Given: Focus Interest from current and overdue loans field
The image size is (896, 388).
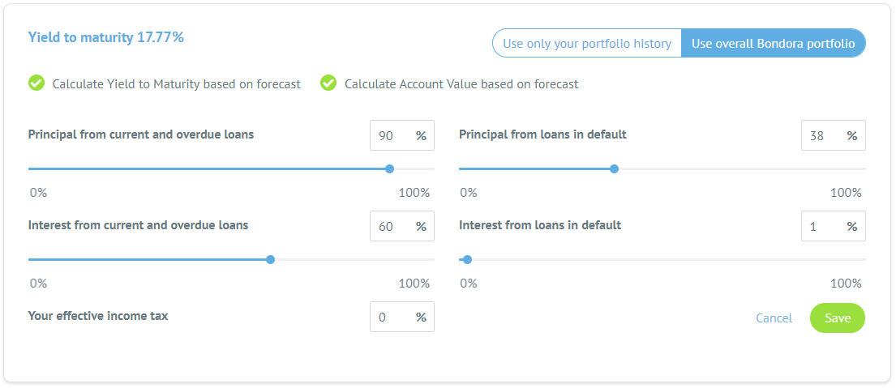Looking at the screenshot, I should click(390, 227).
